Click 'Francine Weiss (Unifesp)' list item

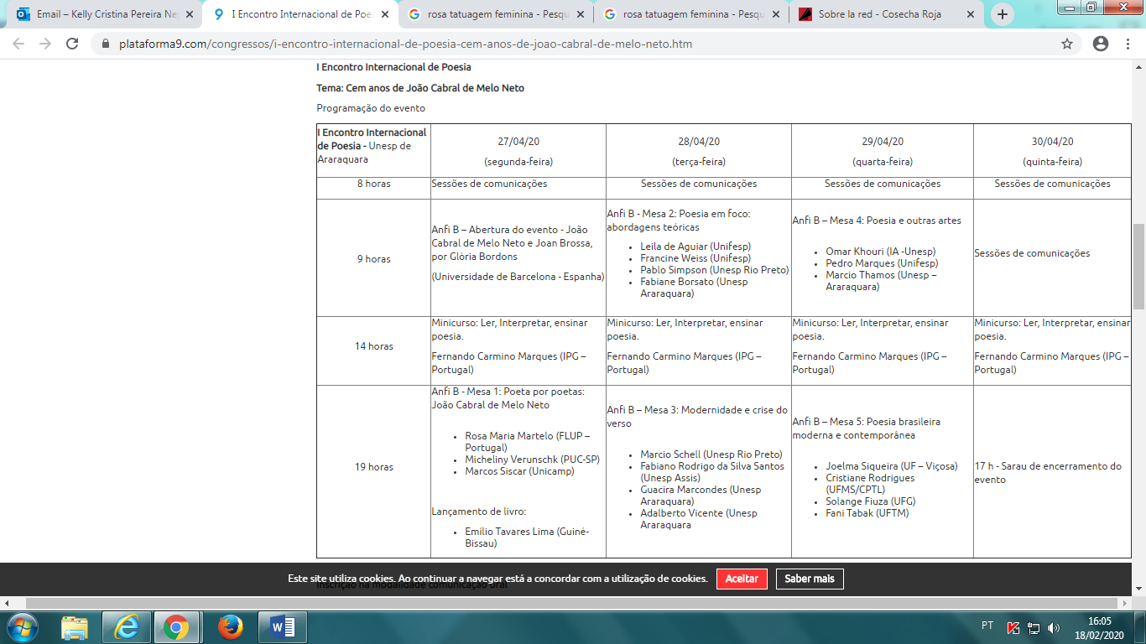(x=695, y=258)
